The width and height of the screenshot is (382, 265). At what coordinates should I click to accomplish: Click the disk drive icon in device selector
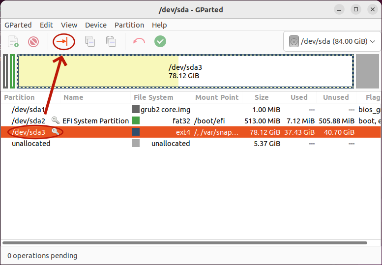(294, 41)
